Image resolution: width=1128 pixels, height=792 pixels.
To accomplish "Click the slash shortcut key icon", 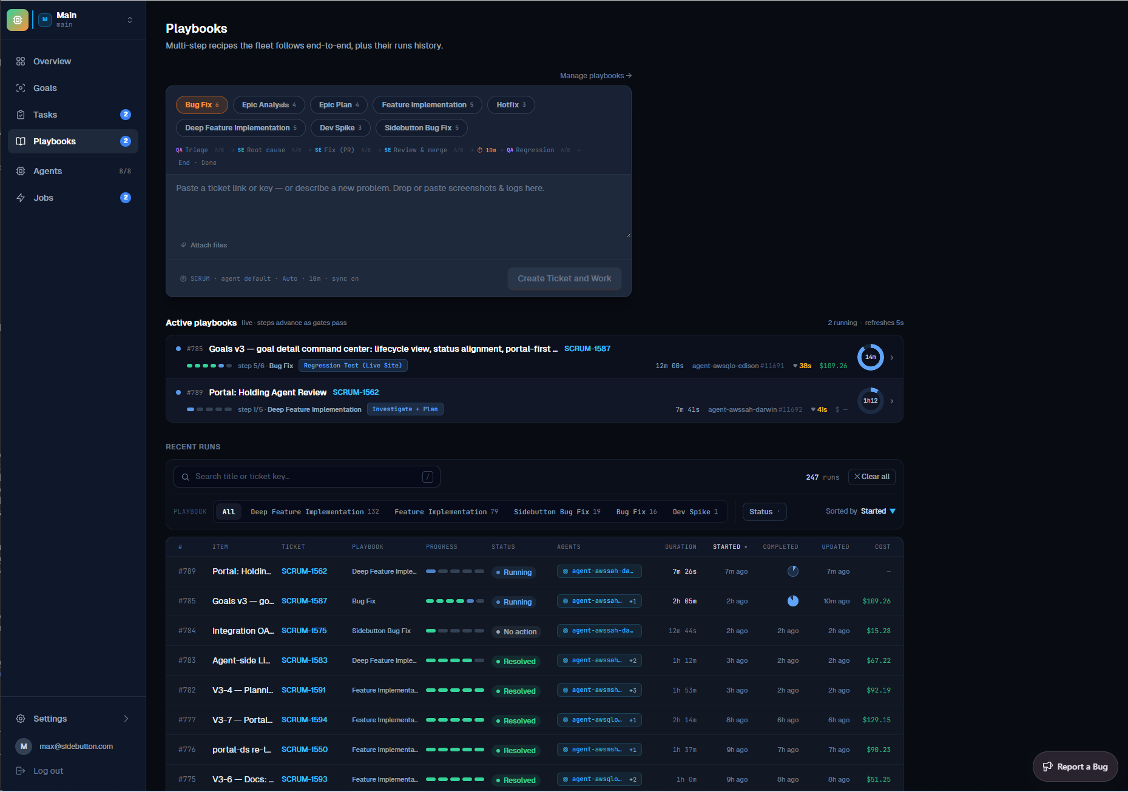I will click(428, 477).
